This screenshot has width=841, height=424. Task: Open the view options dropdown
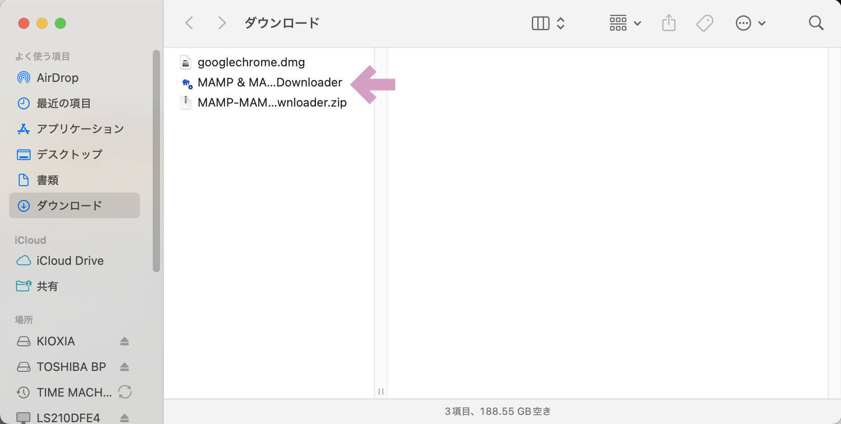625,22
